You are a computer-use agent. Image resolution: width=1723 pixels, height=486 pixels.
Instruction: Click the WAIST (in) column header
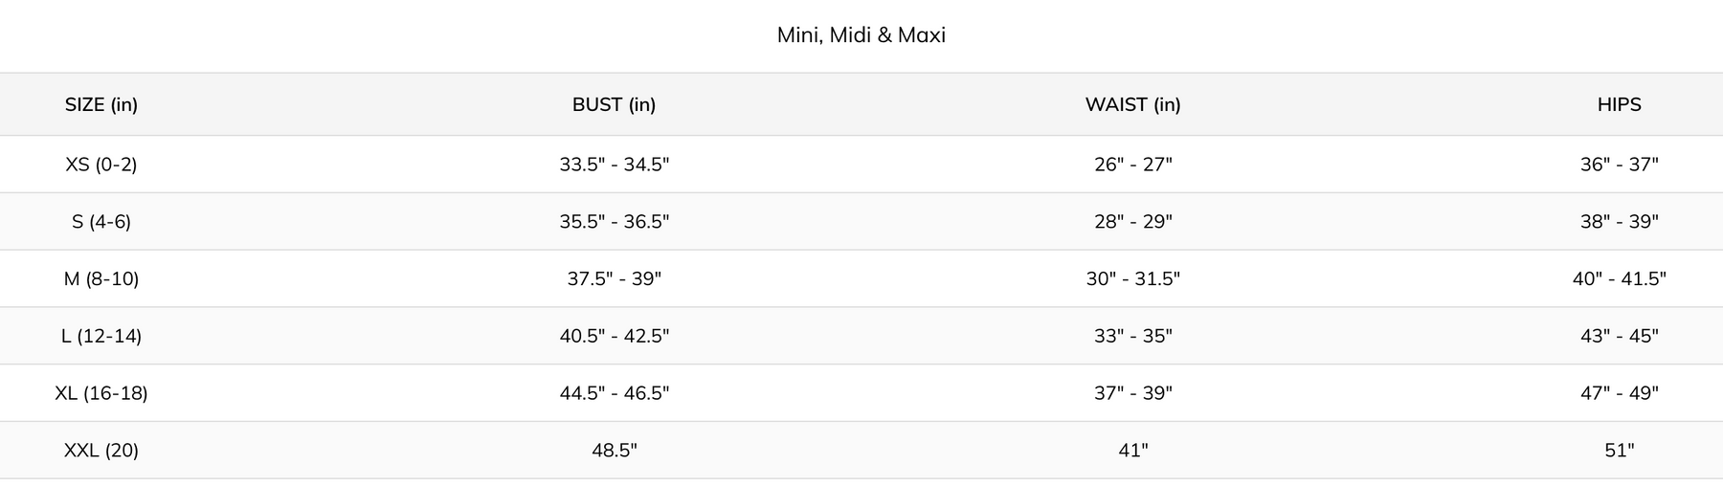point(1132,104)
